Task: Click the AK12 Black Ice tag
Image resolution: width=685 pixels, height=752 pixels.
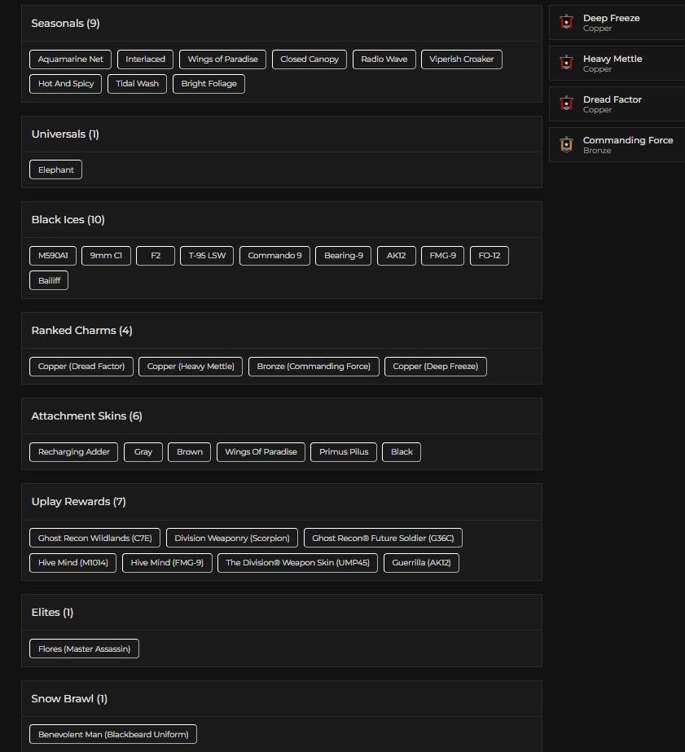Action: pos(396,256)
